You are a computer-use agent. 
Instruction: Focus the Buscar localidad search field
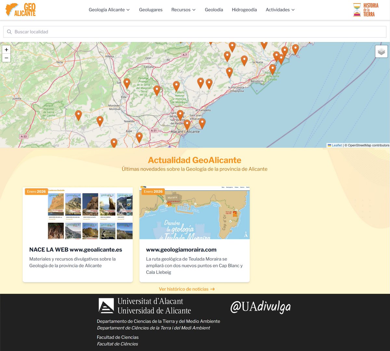(195, 32)
